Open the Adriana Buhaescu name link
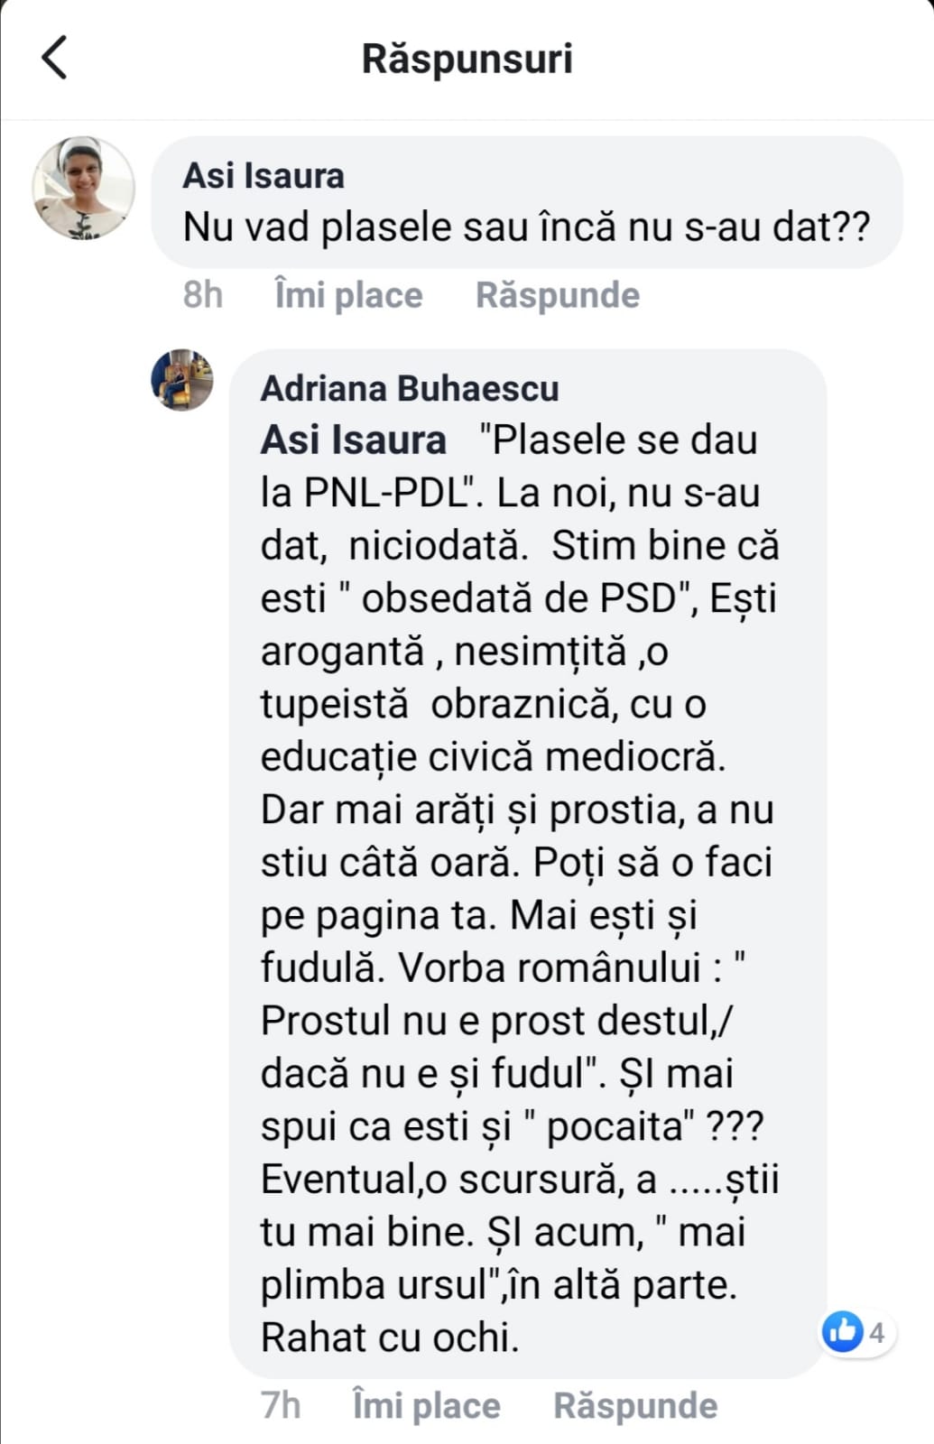Viewport: 934px width, 1444px height. 410,388
